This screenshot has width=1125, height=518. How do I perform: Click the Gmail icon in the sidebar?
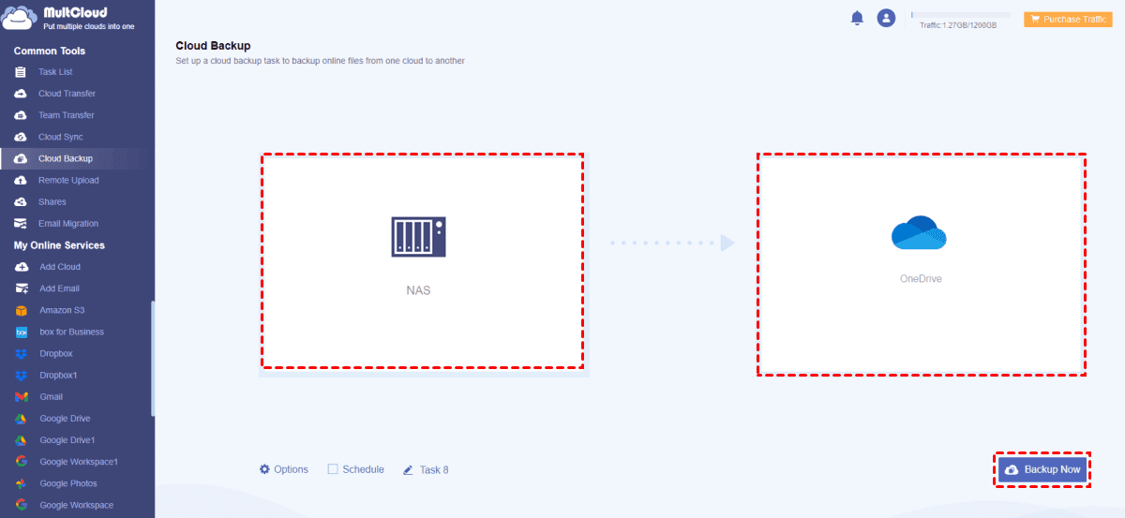click(22, 397)
